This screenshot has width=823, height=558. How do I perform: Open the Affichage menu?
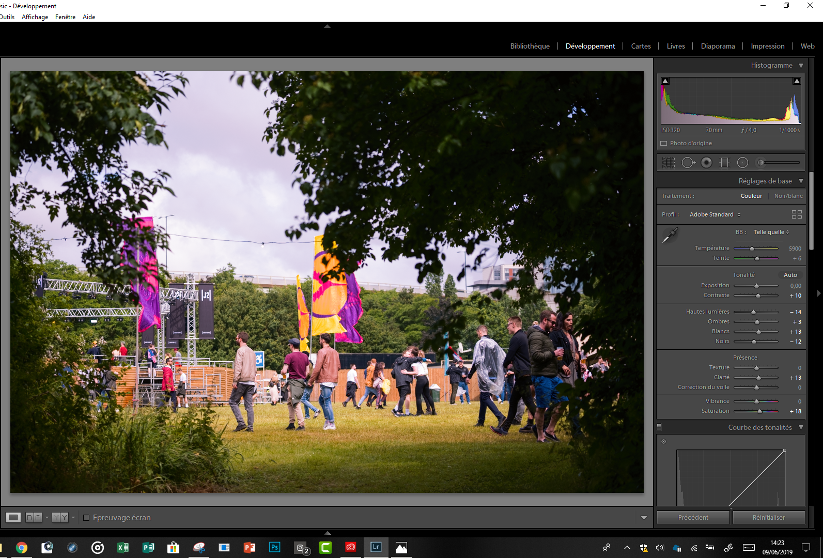point(35,17)
